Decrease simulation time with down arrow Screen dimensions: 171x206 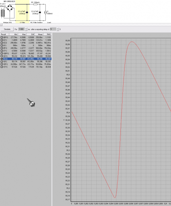coord(26,30)
